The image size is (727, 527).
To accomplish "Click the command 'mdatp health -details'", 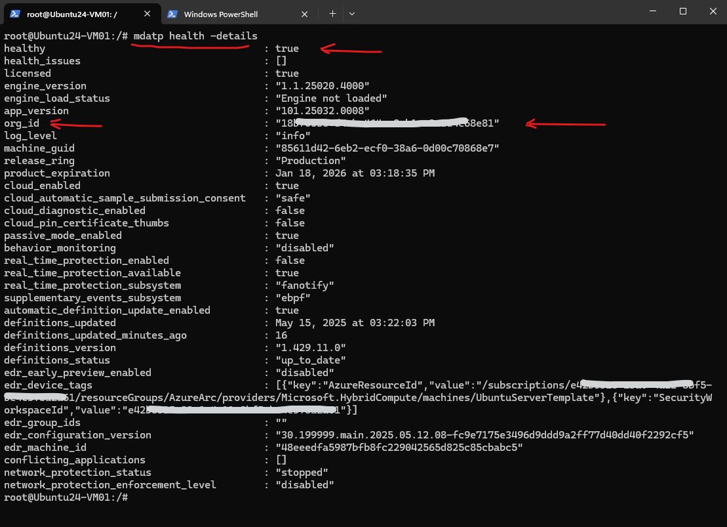I will tap(195, 35).
